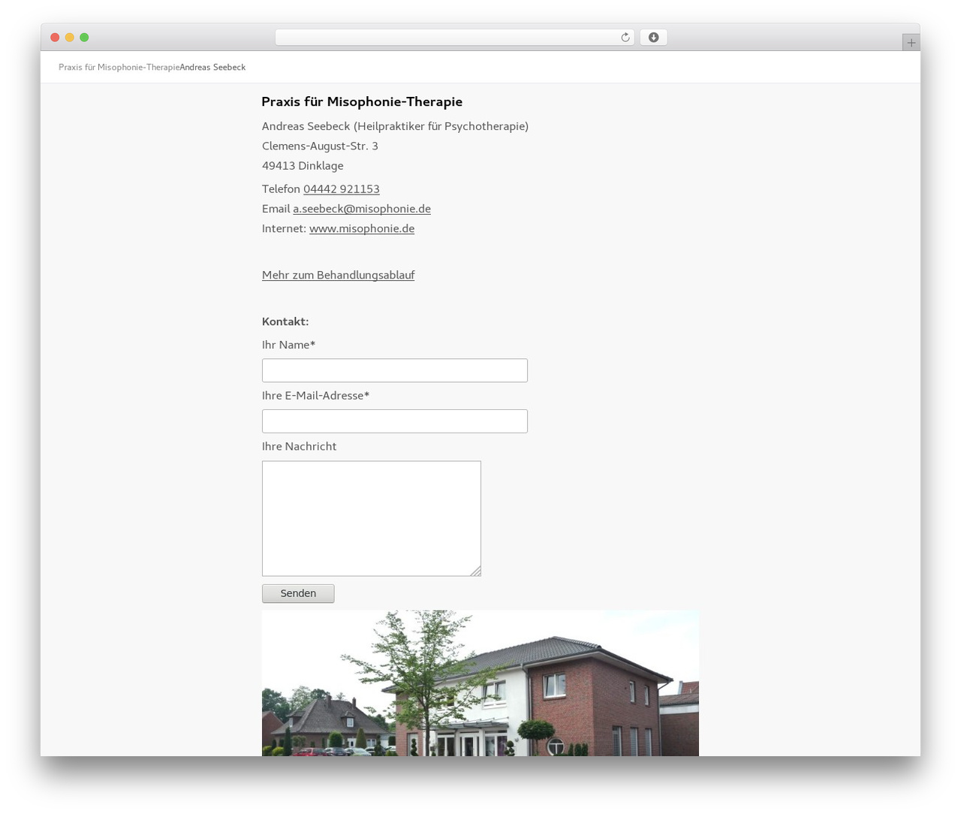
Task: Open the a.seebeck@misophonie.de email link
Action: [362, 209]
